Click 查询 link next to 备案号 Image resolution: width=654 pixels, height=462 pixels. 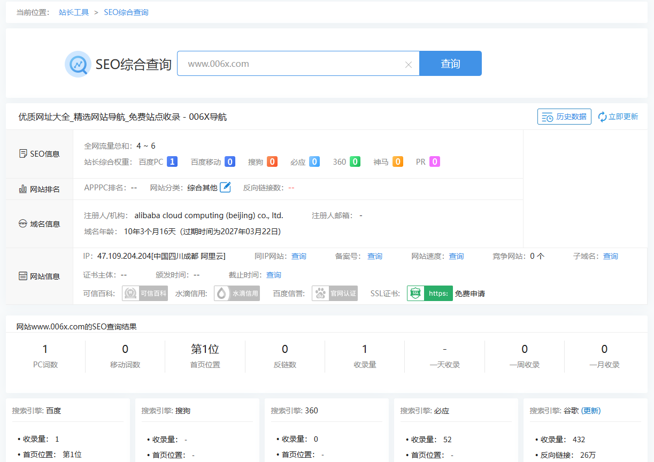coord(375,256)
